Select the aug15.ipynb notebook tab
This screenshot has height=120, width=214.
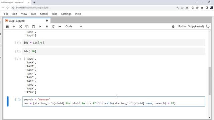[x=27, y=21]
